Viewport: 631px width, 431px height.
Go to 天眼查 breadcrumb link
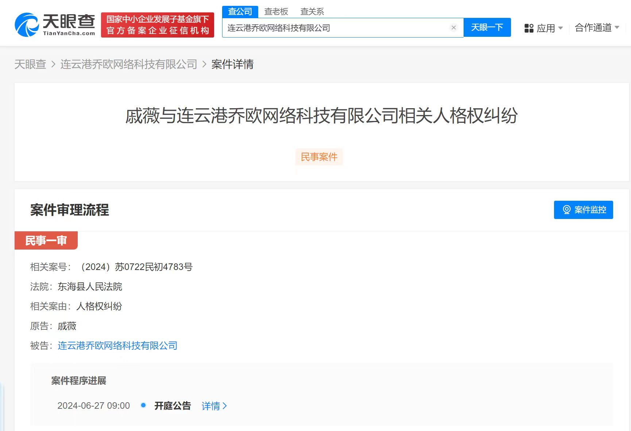tap(30, 64)
